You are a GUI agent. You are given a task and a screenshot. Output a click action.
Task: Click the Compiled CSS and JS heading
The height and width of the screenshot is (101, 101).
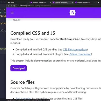point(33,33)
